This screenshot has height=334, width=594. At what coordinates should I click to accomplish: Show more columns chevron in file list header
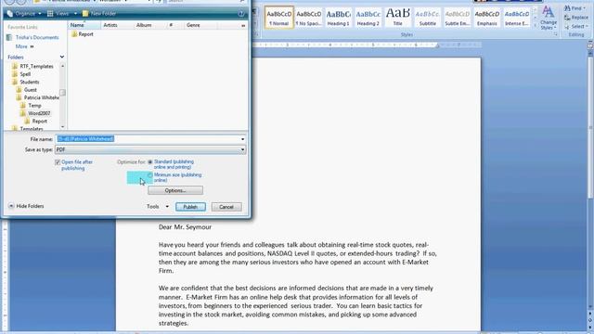point(243,25)
